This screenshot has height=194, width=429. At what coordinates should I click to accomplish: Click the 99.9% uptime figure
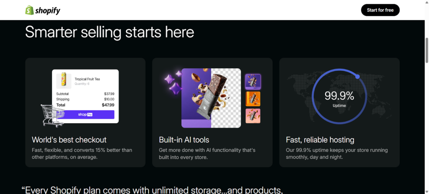[339, 96]
